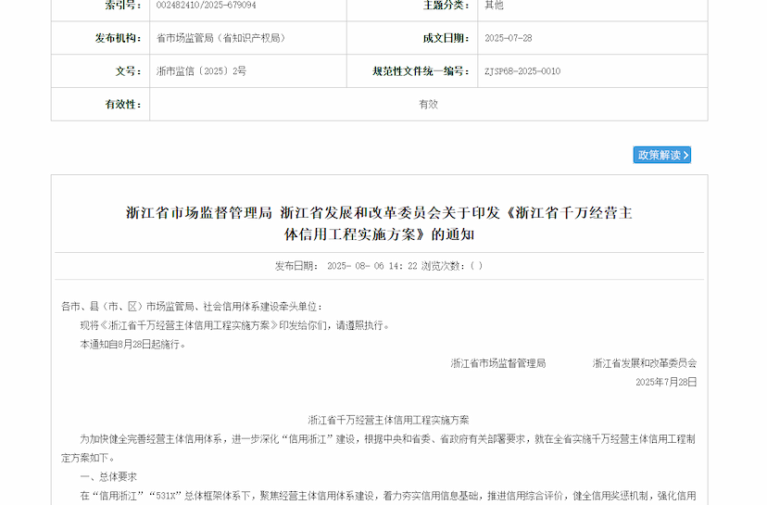Select code ZJSP68-2025-0010
767x505 pixels.
pyautogui.click(x=522, y=71)
